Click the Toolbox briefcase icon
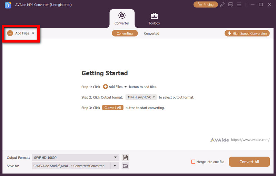 [x=154, y=16]
